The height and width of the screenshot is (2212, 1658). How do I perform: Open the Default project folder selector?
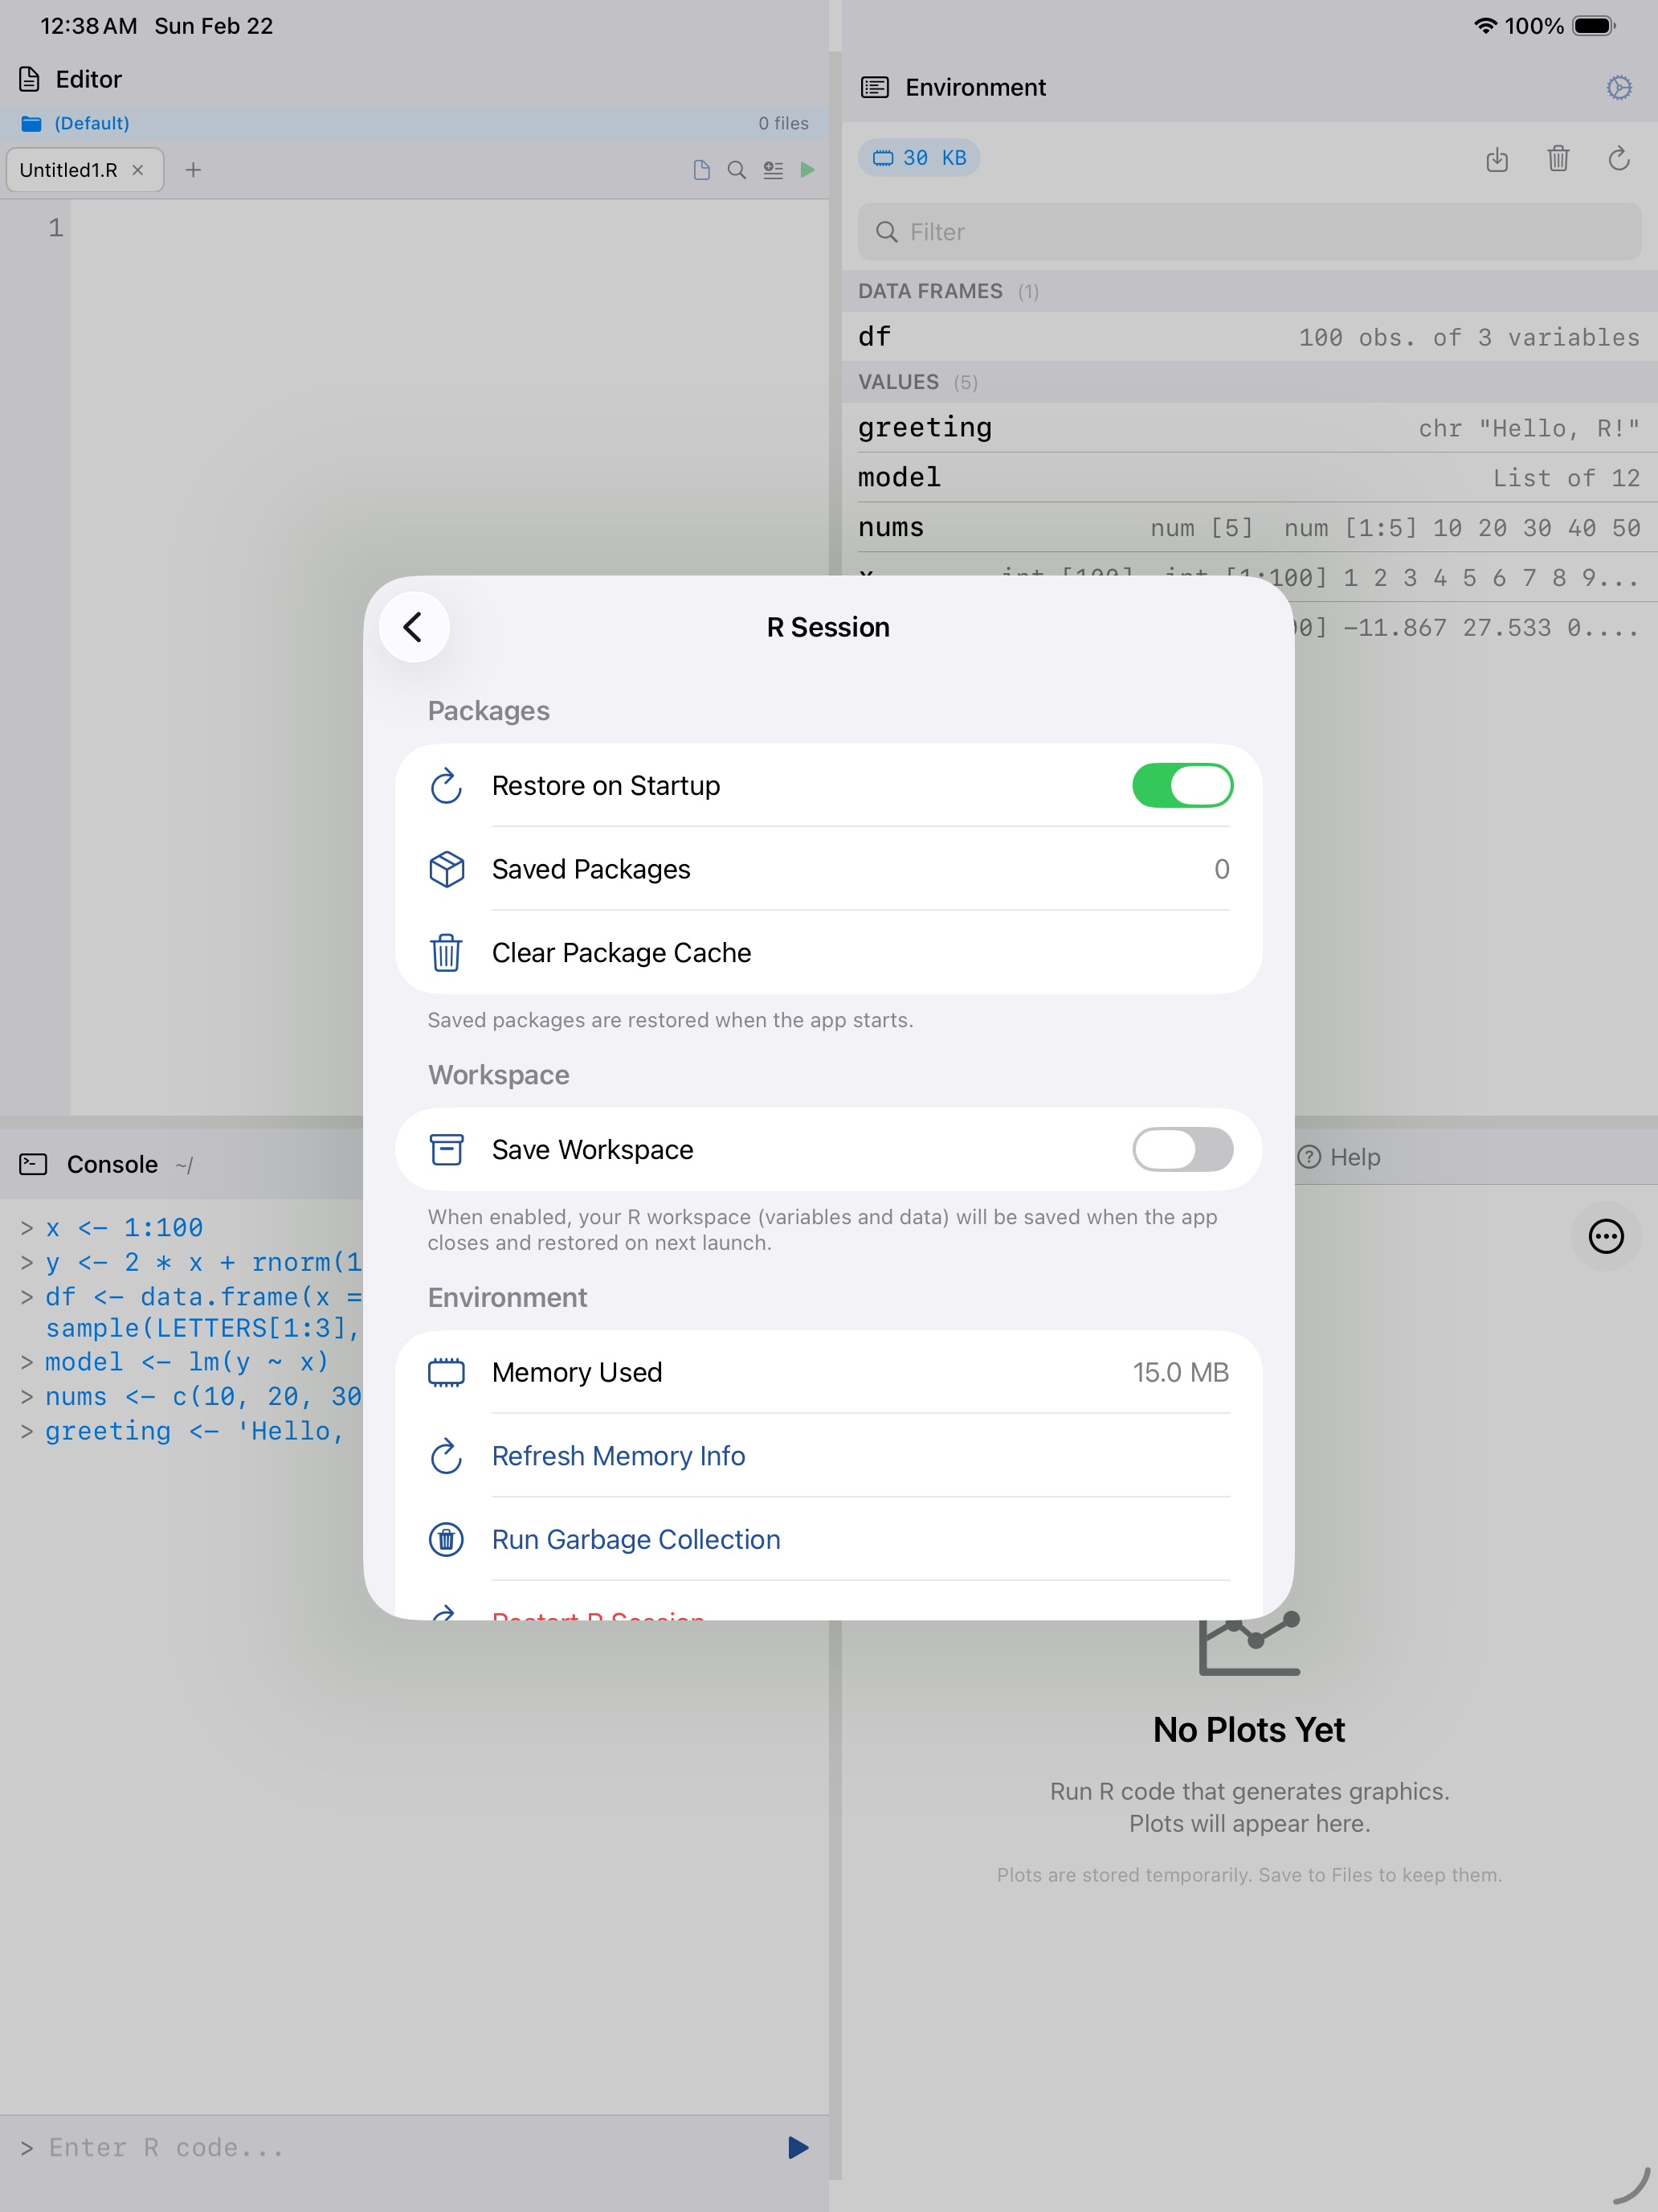[91, 122]
